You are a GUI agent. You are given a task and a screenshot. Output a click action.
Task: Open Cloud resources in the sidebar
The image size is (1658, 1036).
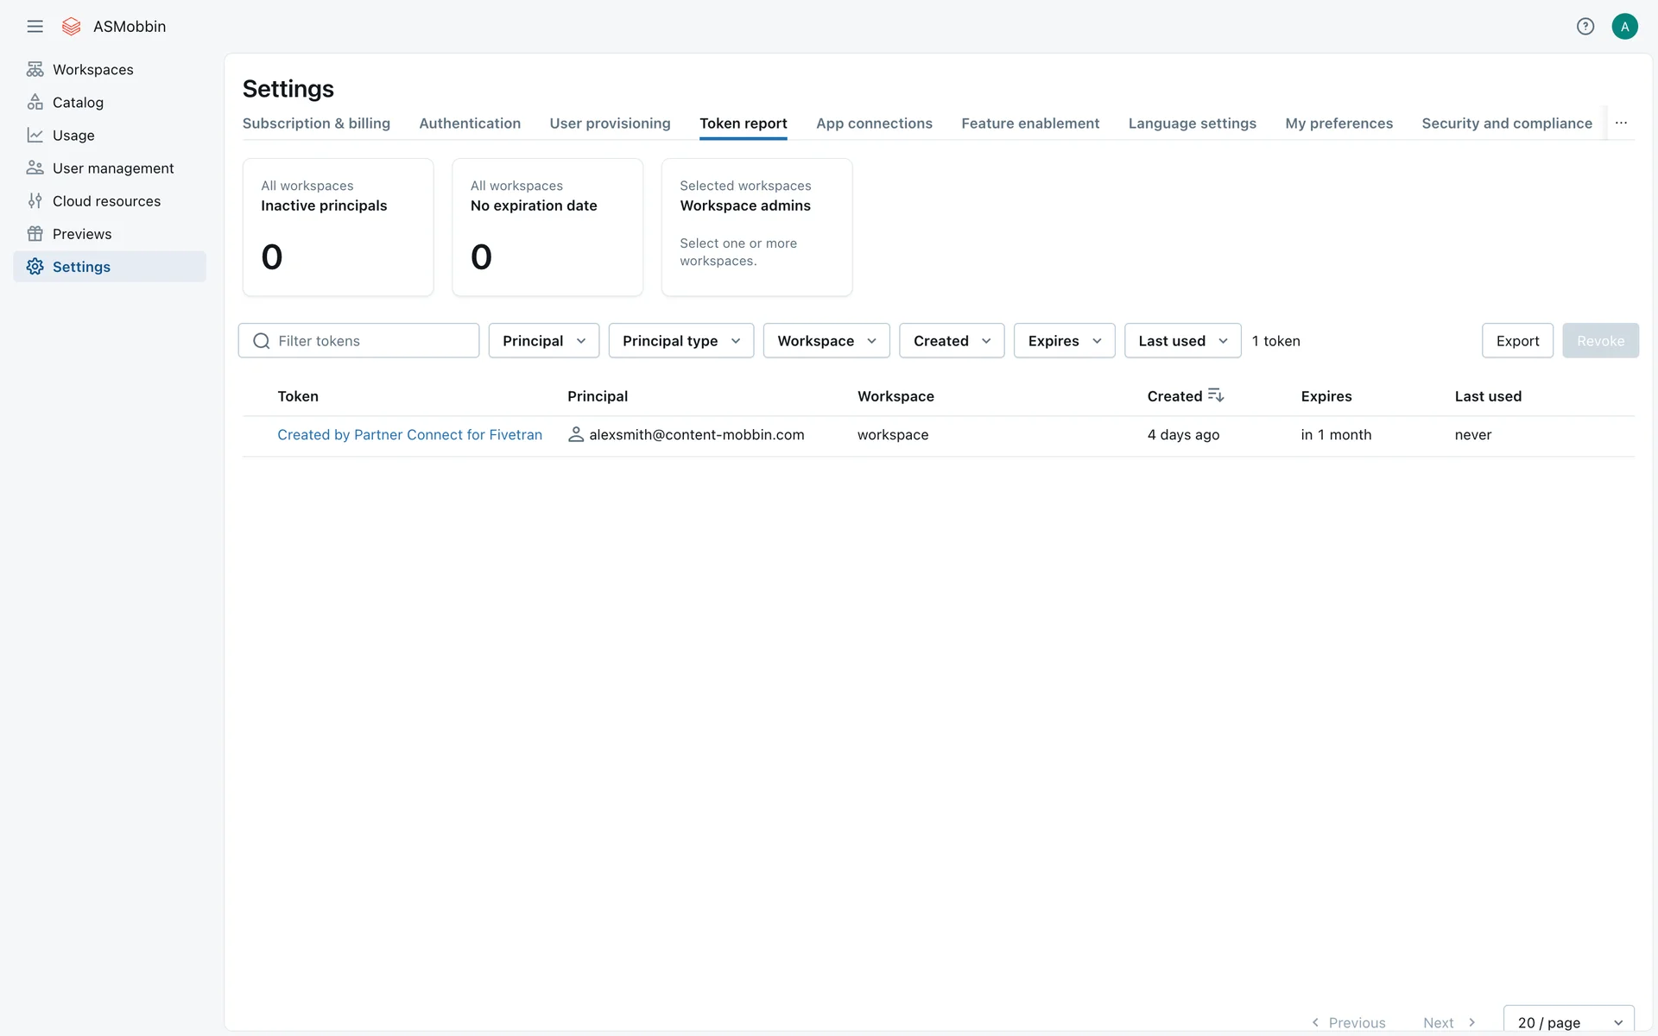point(106,201)
